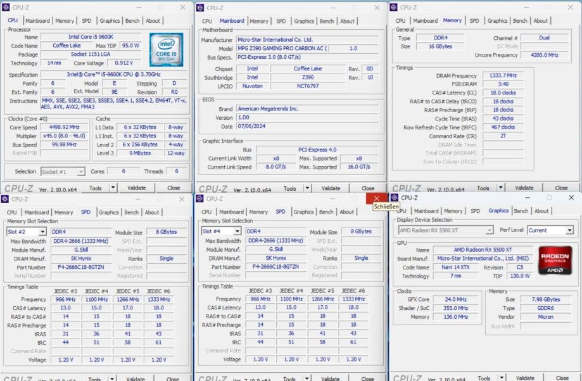Click the GFX Core clock value 24.0 MHz
Viewport: 582px width, 381px height.
click(455, 299)
